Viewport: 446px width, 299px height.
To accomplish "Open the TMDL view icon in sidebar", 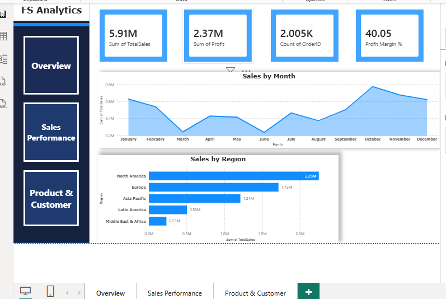I will [x=3, y=104].
